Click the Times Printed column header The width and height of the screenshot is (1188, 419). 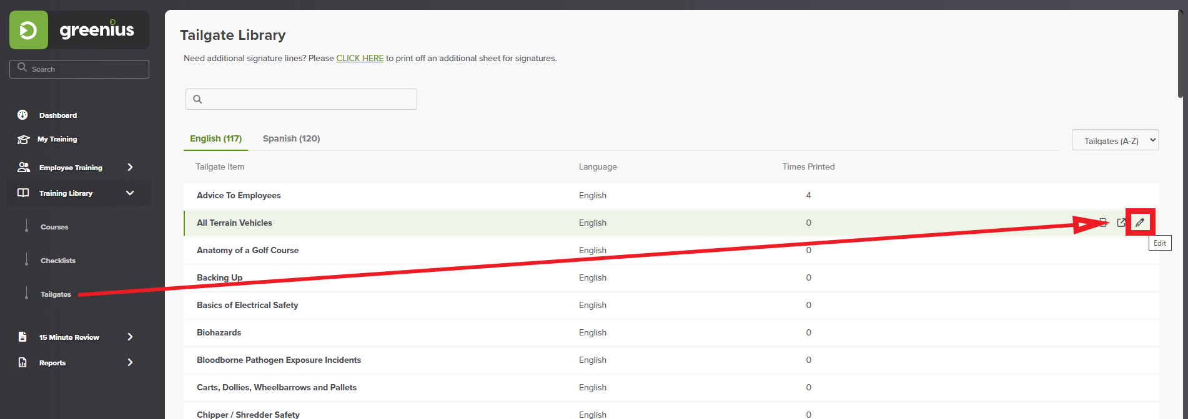(x=808, y=166)
